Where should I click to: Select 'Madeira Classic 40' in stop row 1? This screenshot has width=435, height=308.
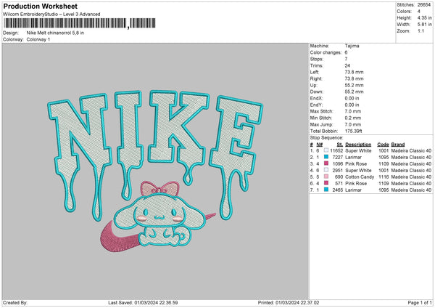tap(411, 150)
